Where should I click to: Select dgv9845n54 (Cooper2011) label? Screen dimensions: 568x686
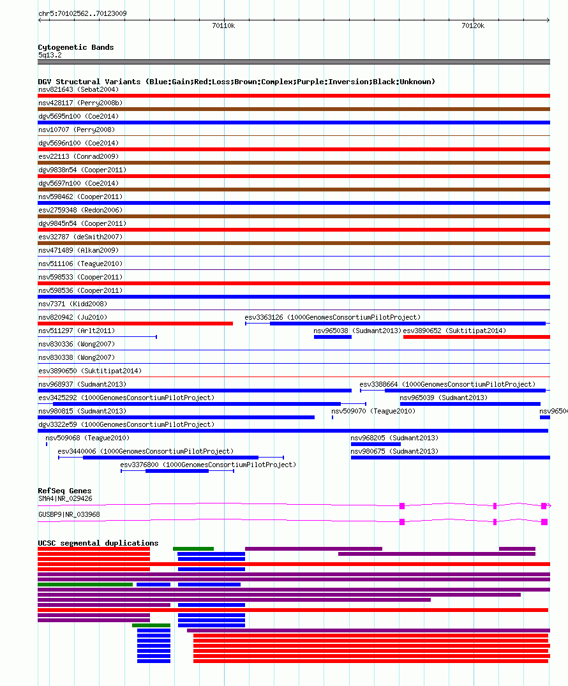[x=82, y=223]
